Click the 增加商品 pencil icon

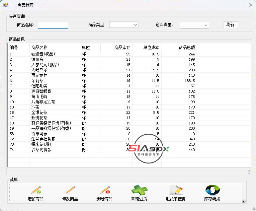pyautogui.click(x=36, y=190)
